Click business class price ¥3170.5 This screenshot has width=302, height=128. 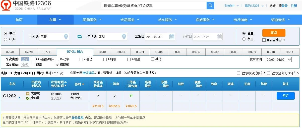tap(98, 106)
